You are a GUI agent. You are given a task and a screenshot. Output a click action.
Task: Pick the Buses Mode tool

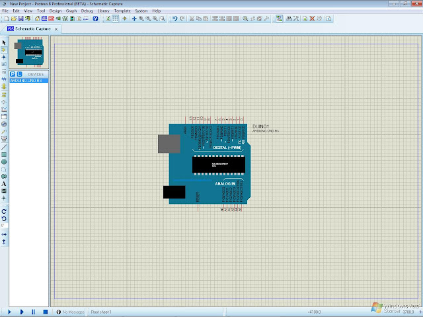click(4, 79)
